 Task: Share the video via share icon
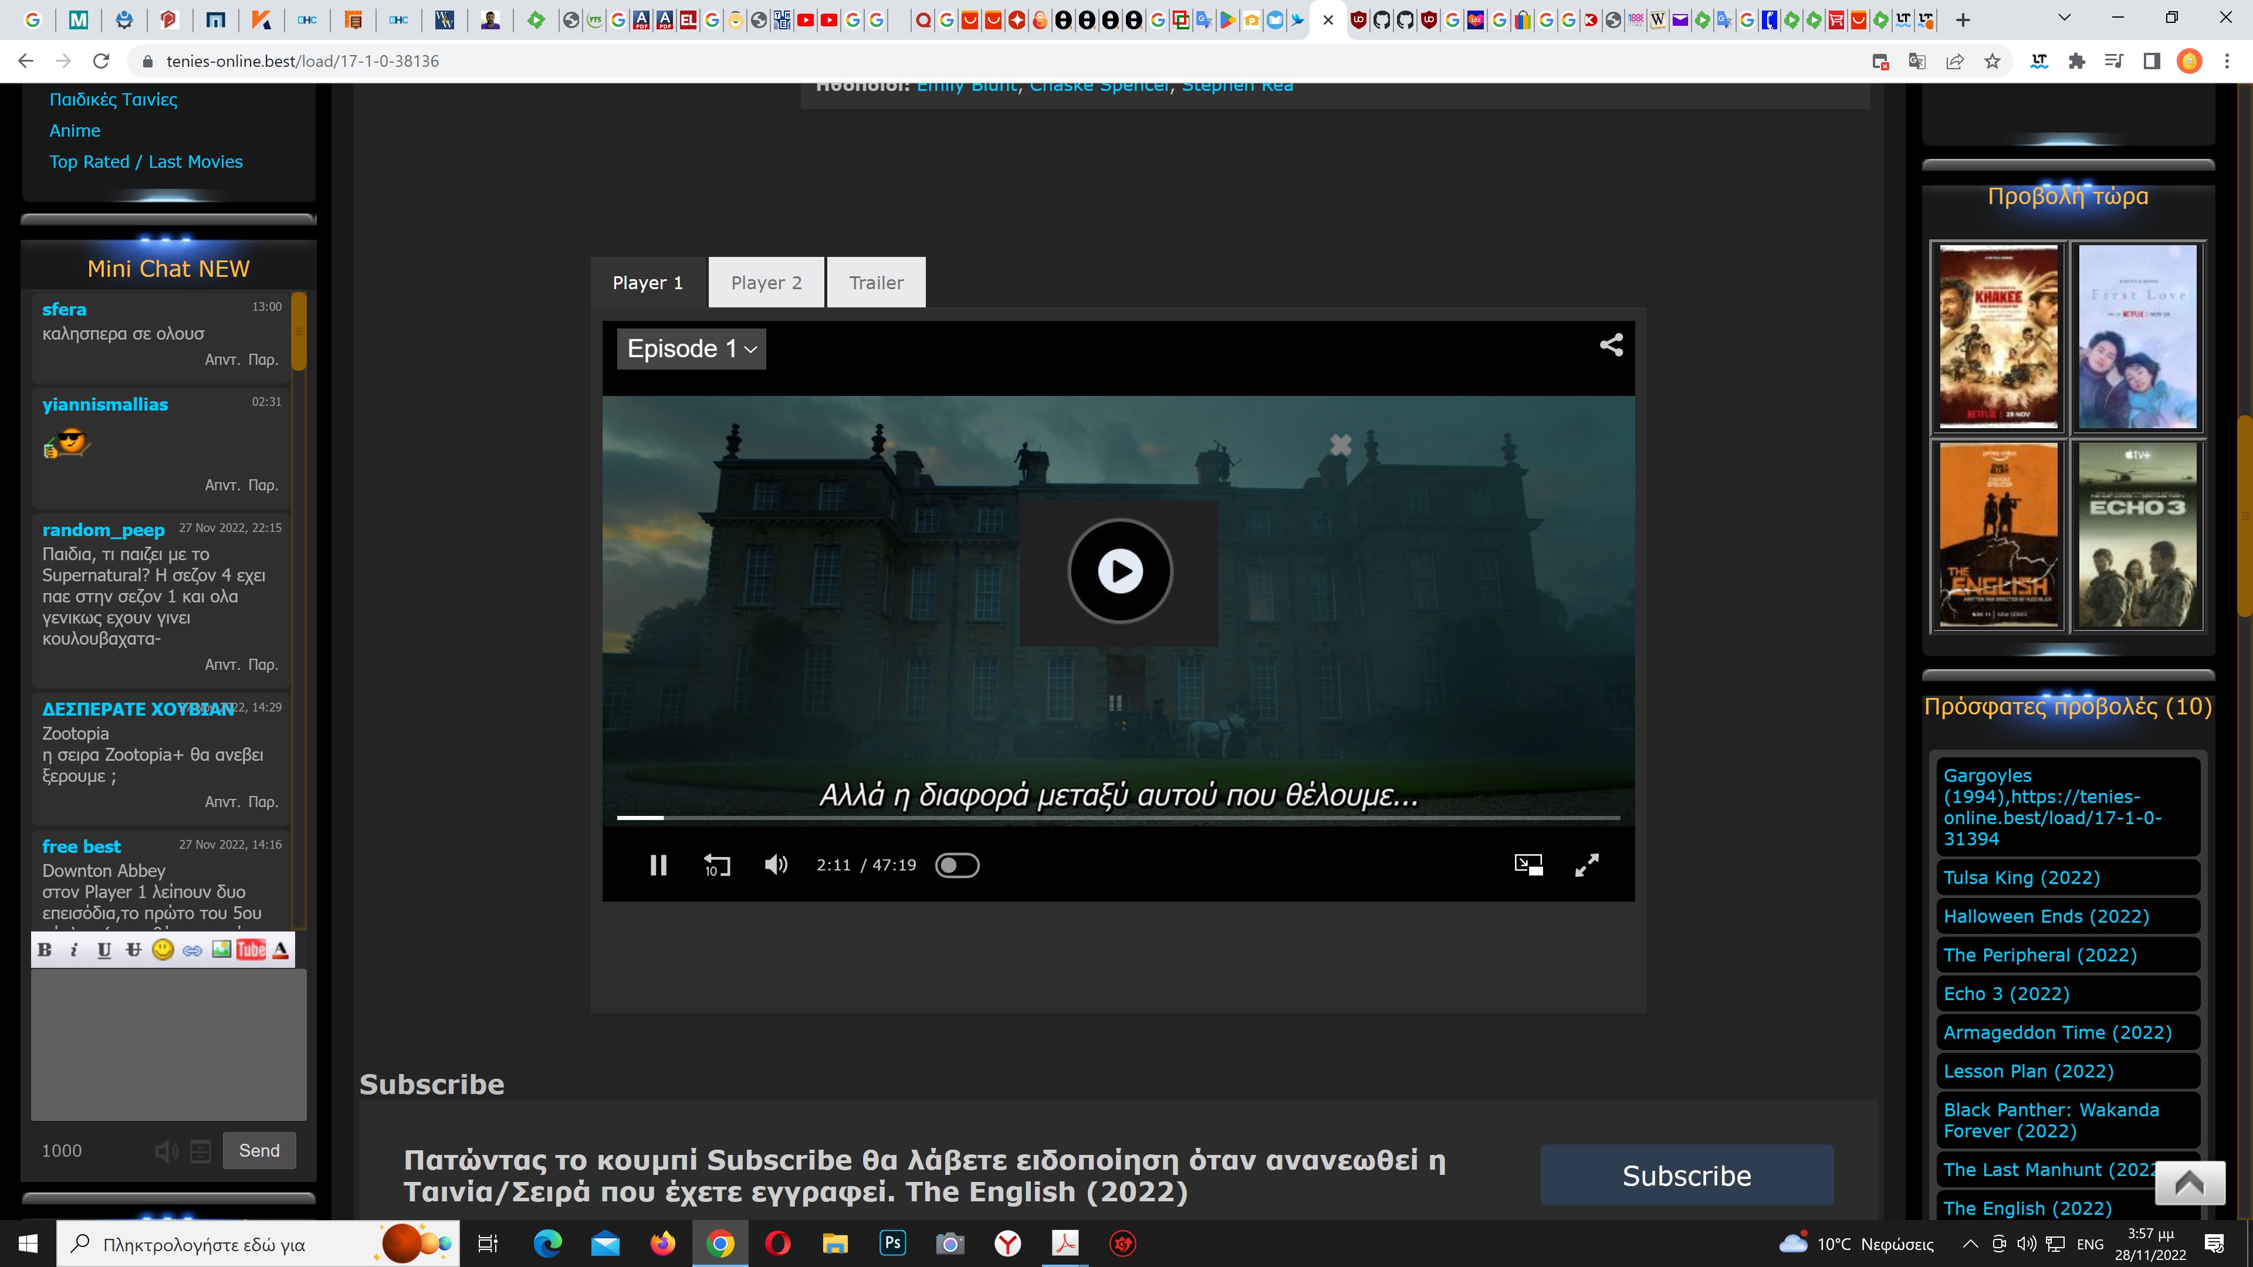(x=1611, y=345)
